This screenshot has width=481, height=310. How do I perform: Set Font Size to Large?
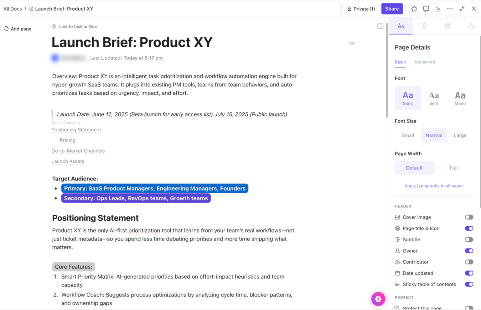pyautogui.click(x=460, y=135)
